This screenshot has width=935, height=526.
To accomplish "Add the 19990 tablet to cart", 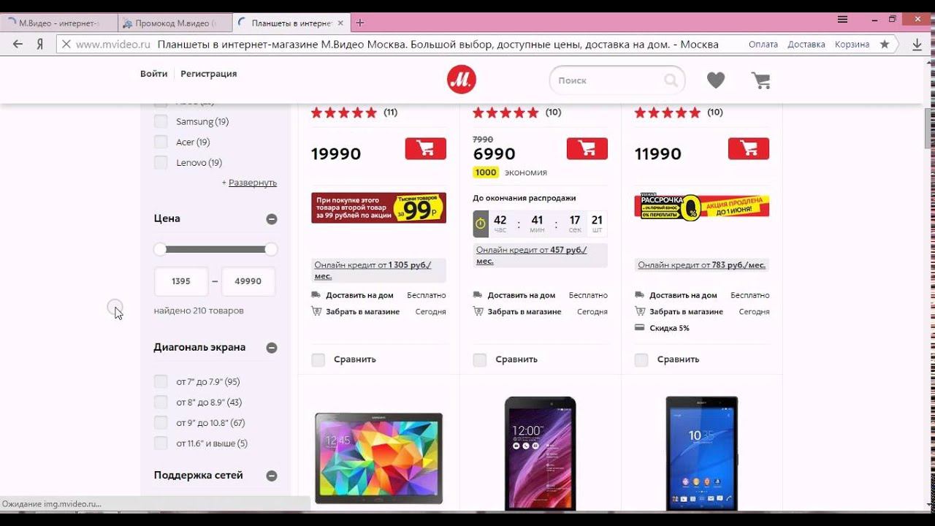I will point(426,148).
